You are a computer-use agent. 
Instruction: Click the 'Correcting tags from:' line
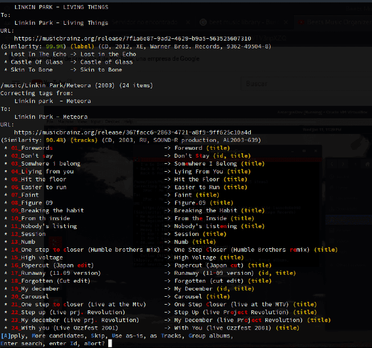pos(37,93)
